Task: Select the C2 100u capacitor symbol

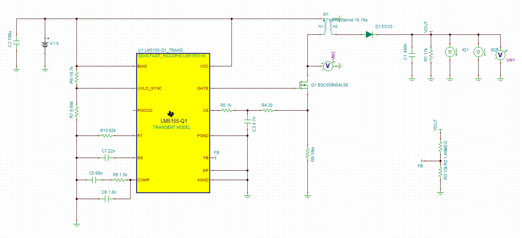Action: pyautogui.click(x=17, y=42)
